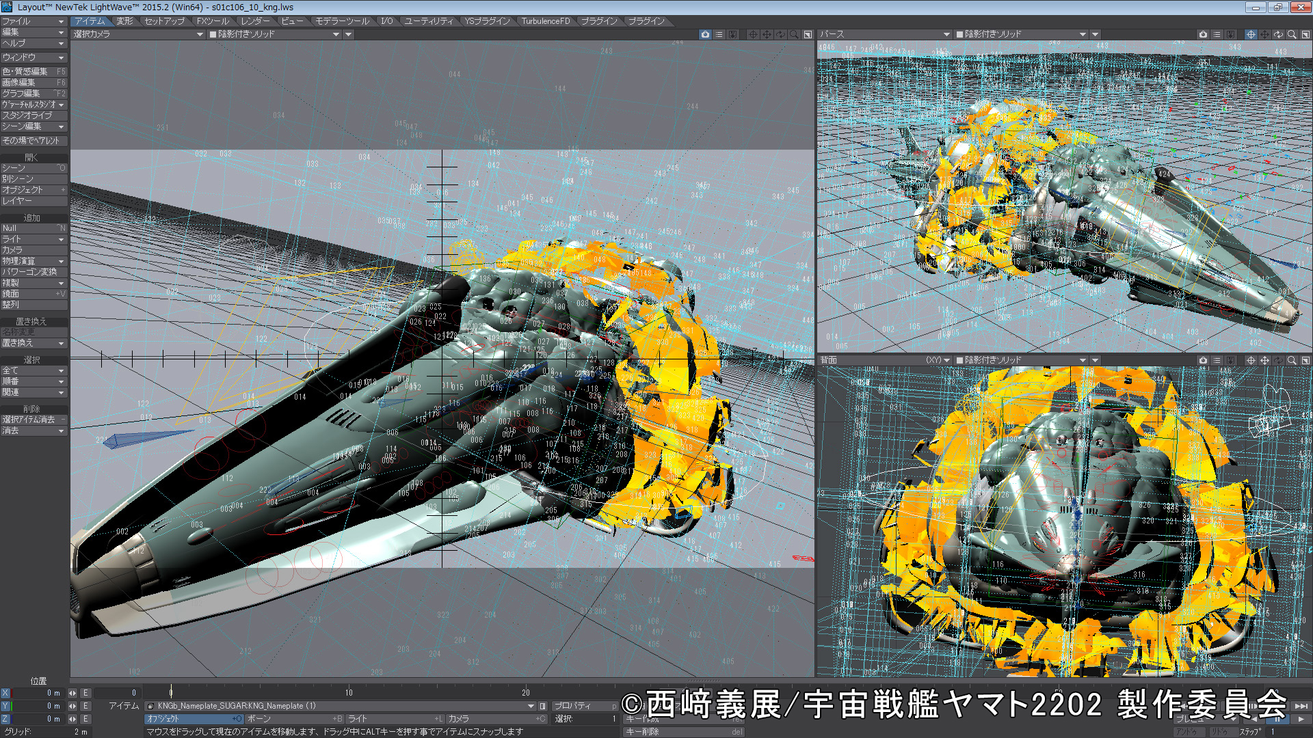1313x738 pixels.
Task: Toggle camera icon in パース viewport header
Action: (x=1203, y=34)
